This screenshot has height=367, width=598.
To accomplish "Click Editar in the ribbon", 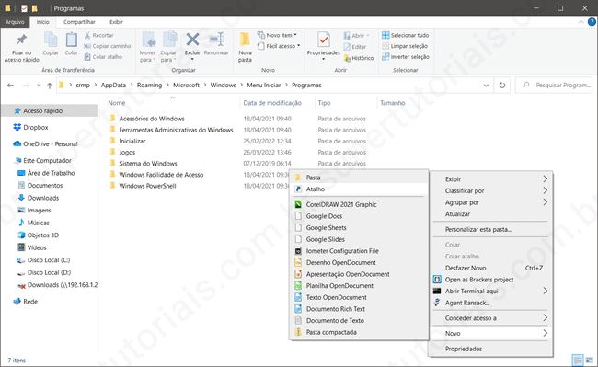I will click(355, 47).
